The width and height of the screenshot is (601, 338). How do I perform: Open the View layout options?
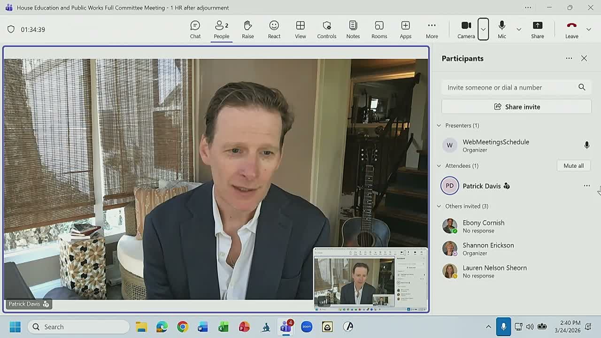click(300, 30)
